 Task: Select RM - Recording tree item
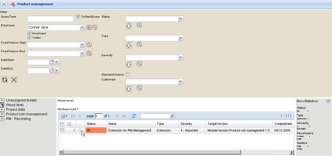[18, 119]
